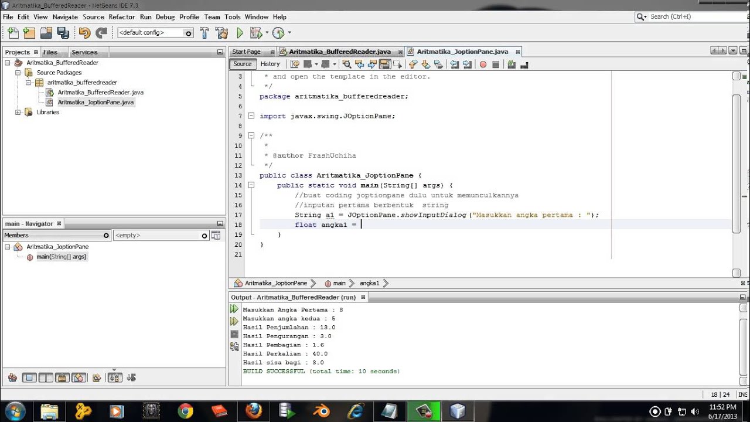Click Stop Macro Recording icon
The image size is (750, 422).
click(496, 64)
